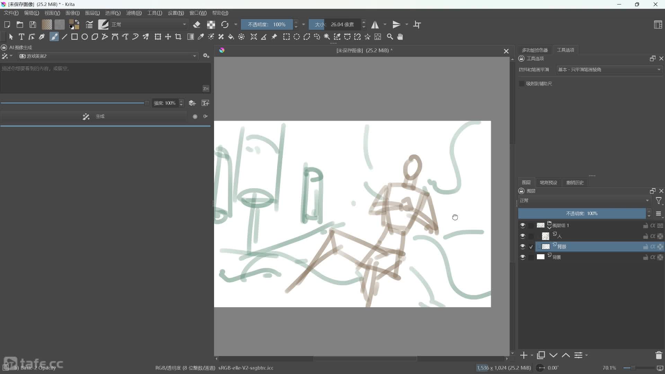
Task: Toggle vertical mirror tool
Action: [397, 25]
